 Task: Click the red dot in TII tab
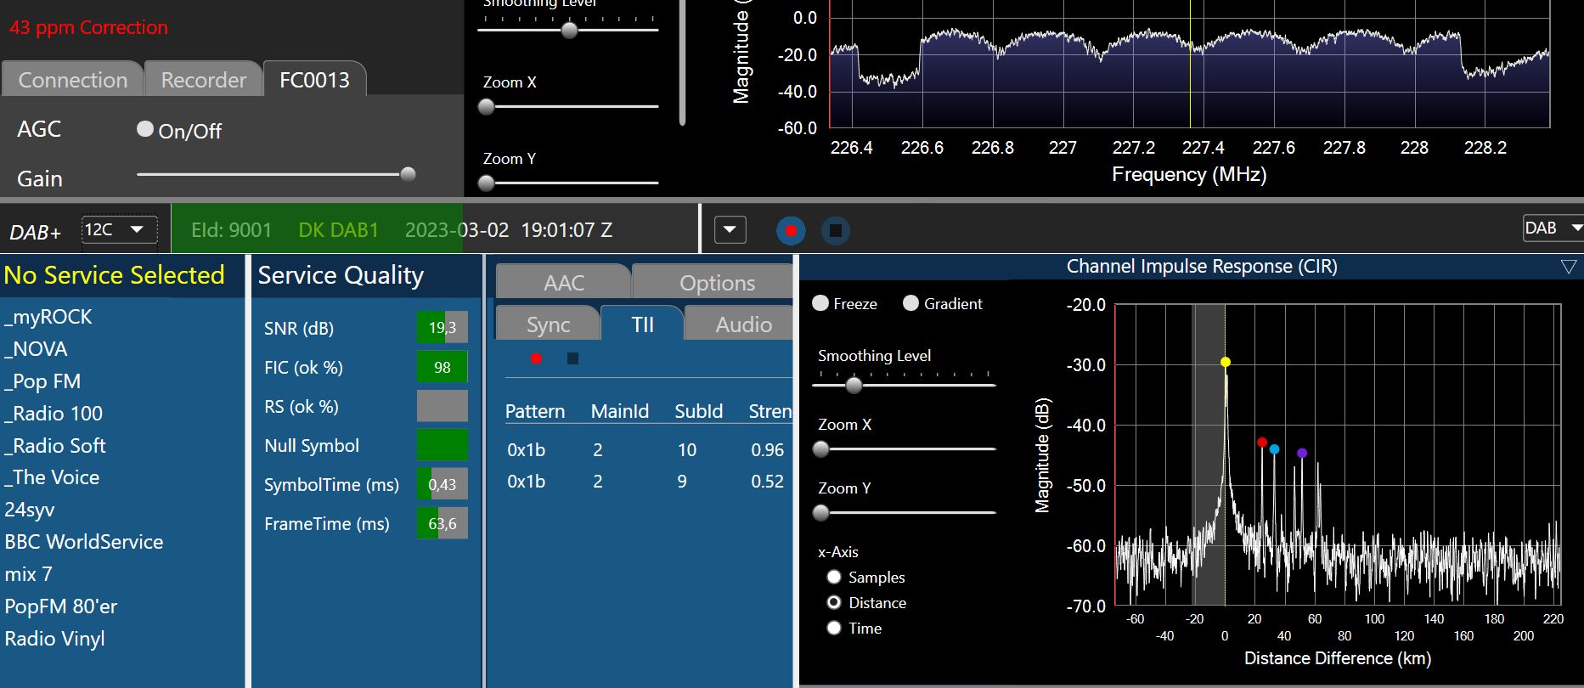[x=536, y=358]
